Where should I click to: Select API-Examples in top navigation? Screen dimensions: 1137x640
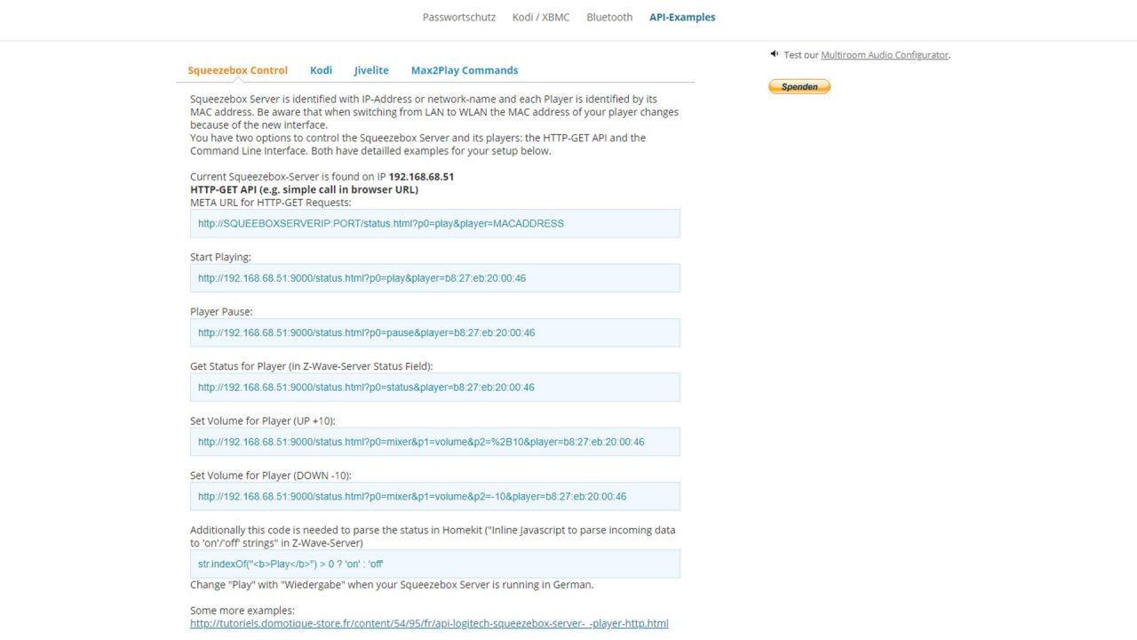click(681, 17)
